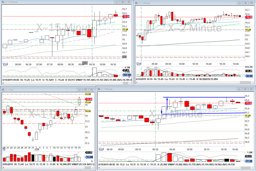Image resolution: width=256 pixels, height=171 pixels.
Task: Minimize the X--5 Minute chart window
Action: pyautogui.click(x=239, y=89)
